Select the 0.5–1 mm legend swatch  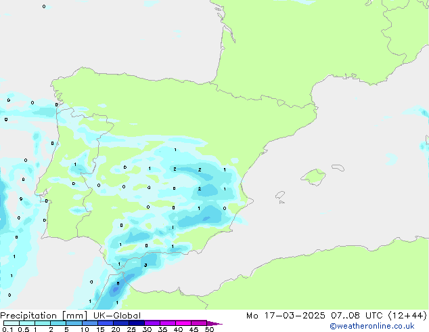[x=27, y=323]
